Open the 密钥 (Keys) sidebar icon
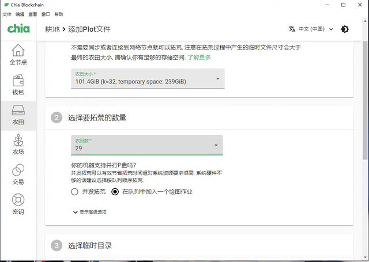The width and height of the screenshot is (369, 262). pyautogui.click(x=18, y=204)
